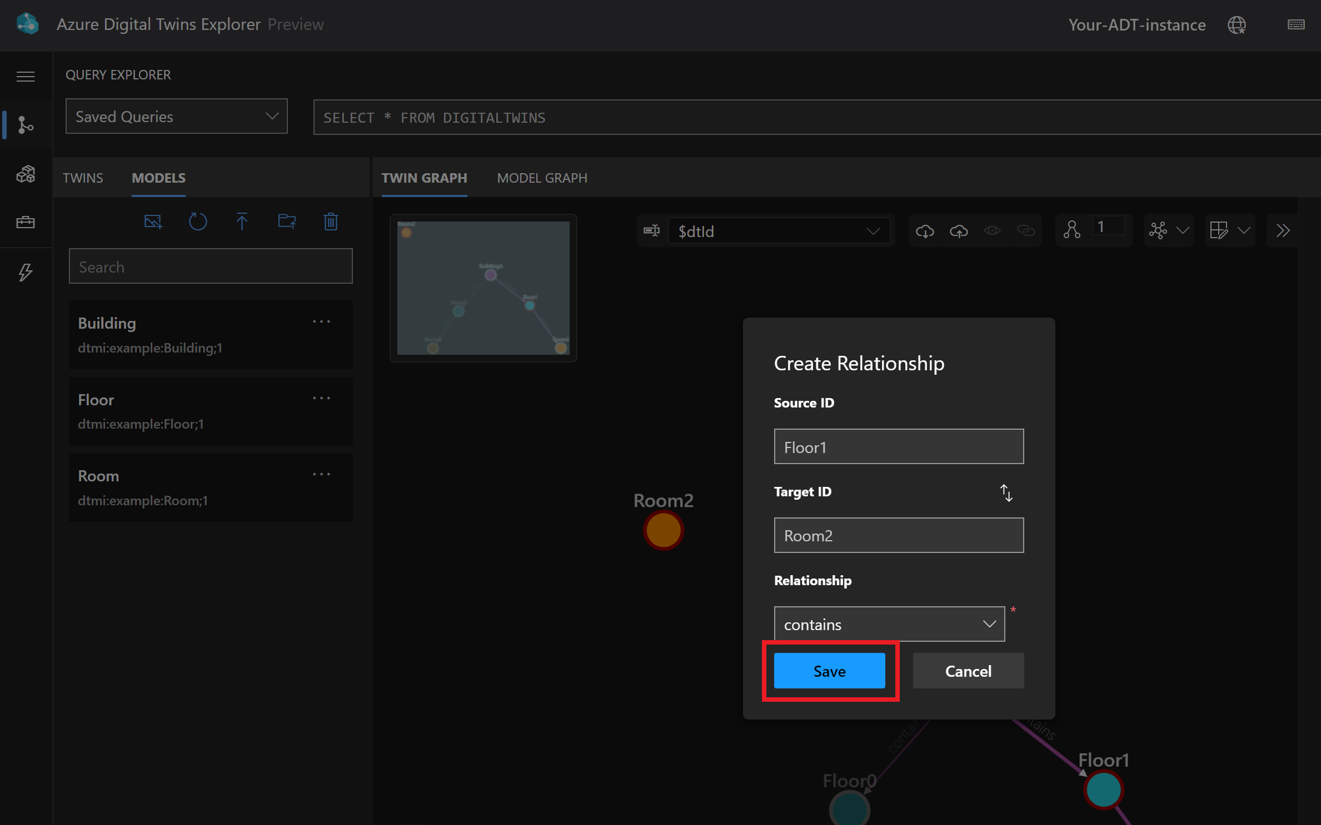Open the toolbox sidebar icon
Viewport: 1321px width, 825px height.
26,223
